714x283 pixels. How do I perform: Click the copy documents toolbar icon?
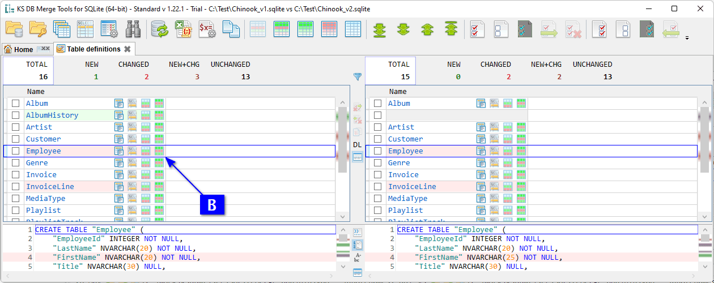(231, 28)
